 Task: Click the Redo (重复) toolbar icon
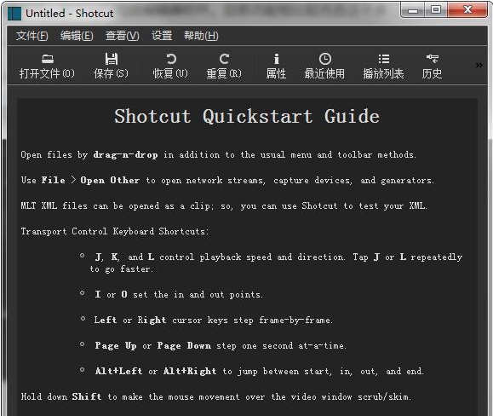[x=224, y=59]
